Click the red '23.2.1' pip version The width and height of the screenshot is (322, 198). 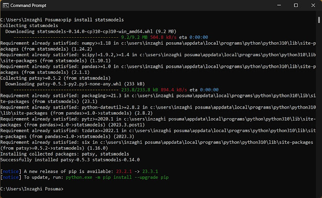coord(124,171)
